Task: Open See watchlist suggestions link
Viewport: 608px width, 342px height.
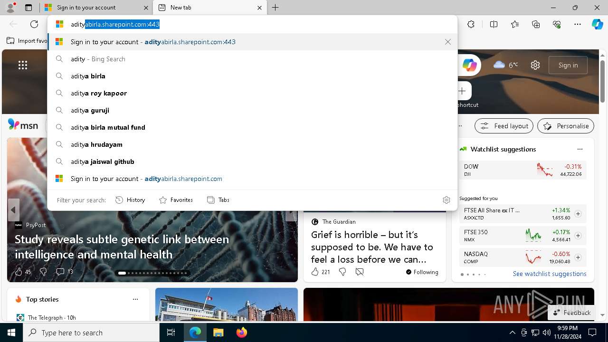Action: pyautogui.click(x=550, y=274)
